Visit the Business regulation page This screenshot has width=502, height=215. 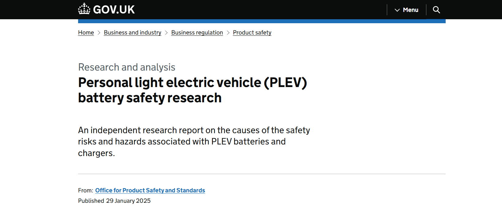coord(197,32)
